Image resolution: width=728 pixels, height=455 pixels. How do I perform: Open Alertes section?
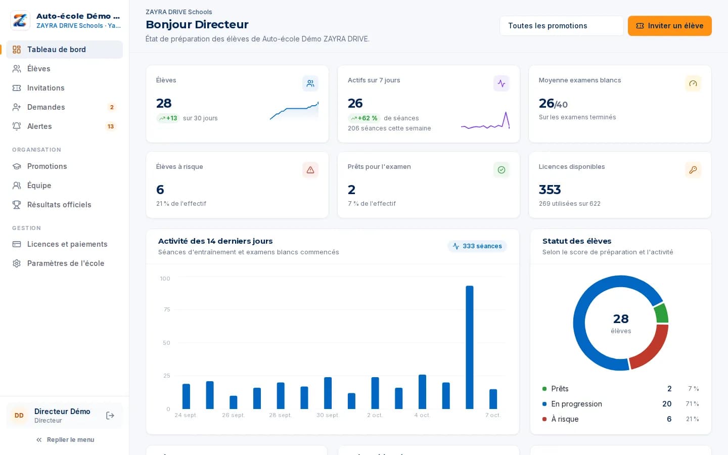click(64, 126)
